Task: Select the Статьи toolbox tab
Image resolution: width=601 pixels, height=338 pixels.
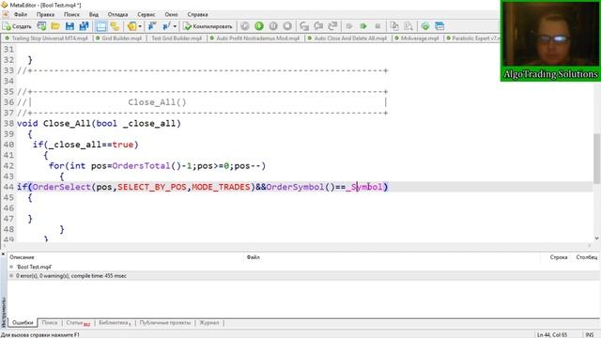Action: [78, 323]
